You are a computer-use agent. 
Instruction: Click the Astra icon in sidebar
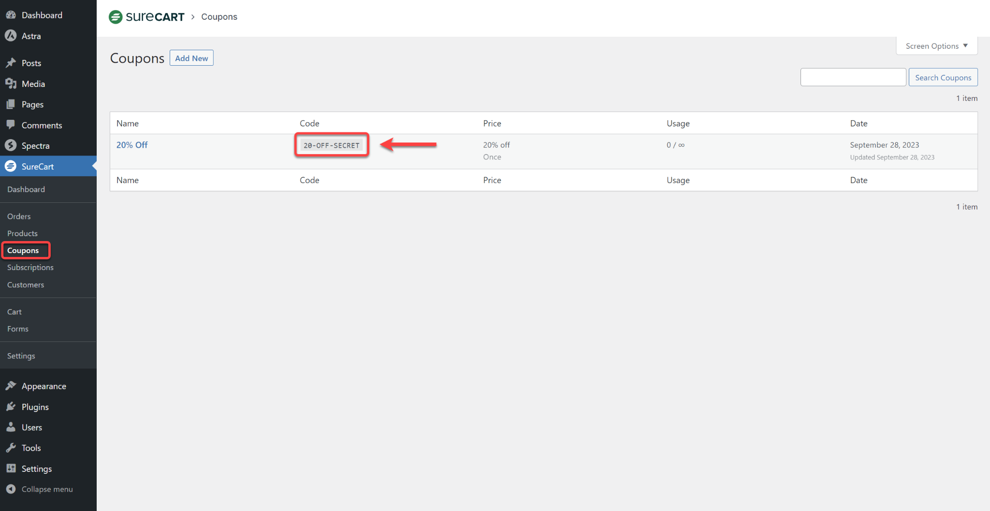[x=11, y=36]
